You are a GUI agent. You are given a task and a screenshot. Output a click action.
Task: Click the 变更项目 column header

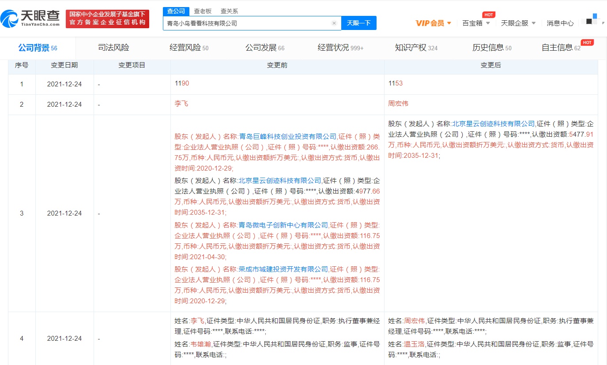(132, 65)
